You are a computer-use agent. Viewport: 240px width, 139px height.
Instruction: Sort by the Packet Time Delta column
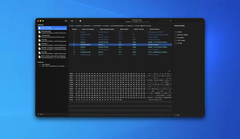139,29
